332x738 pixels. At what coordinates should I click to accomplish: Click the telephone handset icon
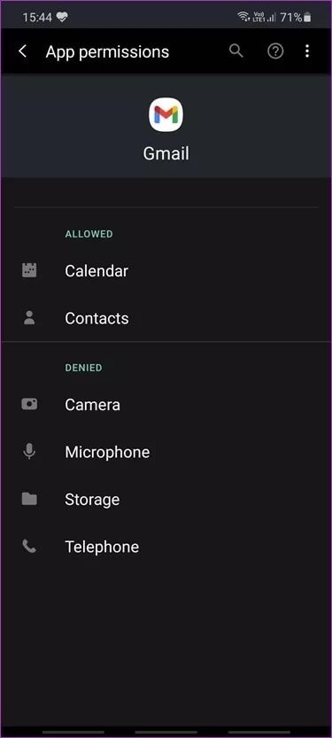[29, 547]
